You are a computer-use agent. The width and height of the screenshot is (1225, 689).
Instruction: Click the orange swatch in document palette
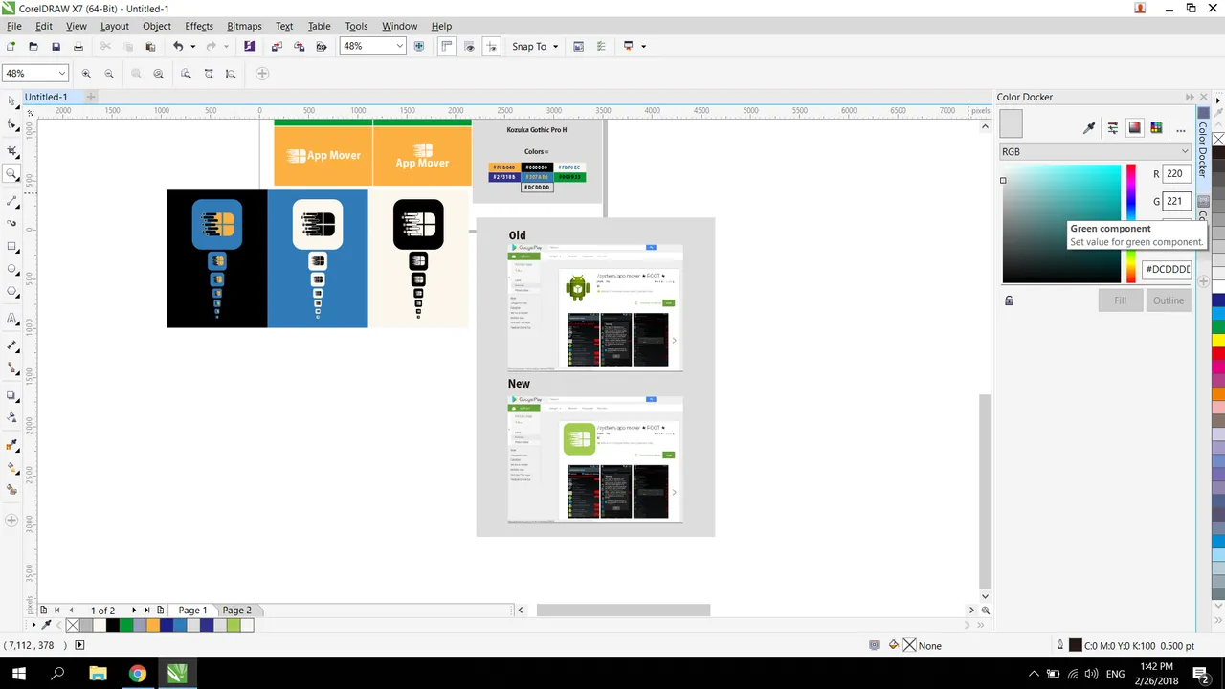coord(153,625)
